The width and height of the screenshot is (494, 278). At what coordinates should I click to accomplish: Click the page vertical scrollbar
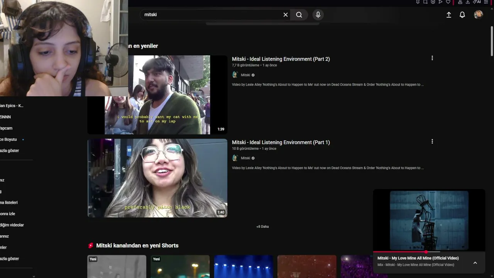coord(492,41)
